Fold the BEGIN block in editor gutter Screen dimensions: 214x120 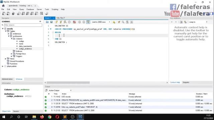pyautogui.click(x=53, y=32)
